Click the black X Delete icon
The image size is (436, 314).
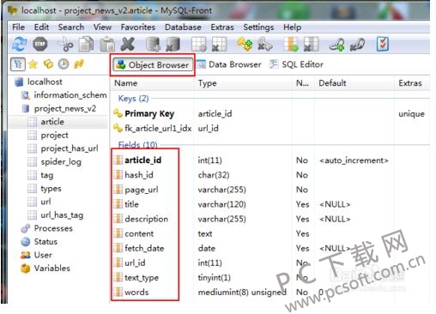128,45
